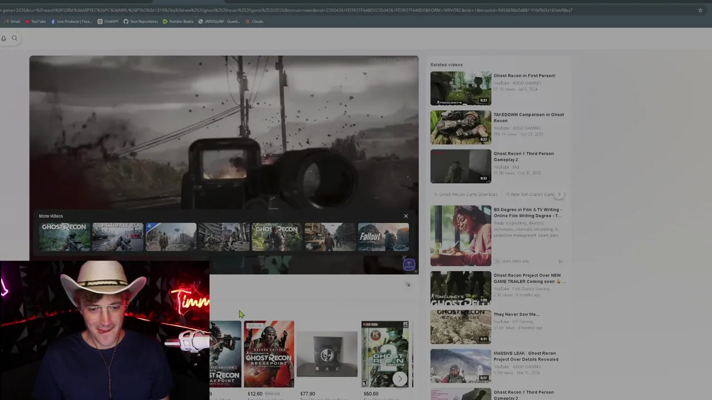Play the 'IS ACTUALLY REAL' thumbnail in More videos
Viewport: 712px width, 400px height.
point(117,237)
